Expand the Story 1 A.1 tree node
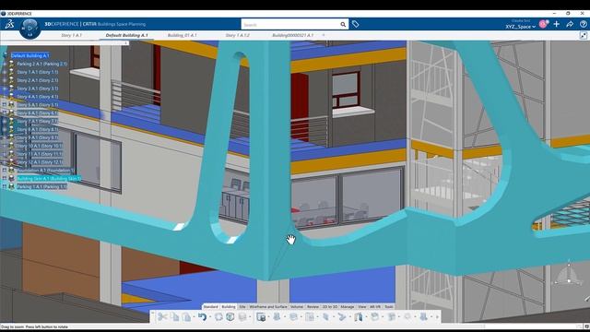This screenshot has width=590, height=332. coord(5,72)
